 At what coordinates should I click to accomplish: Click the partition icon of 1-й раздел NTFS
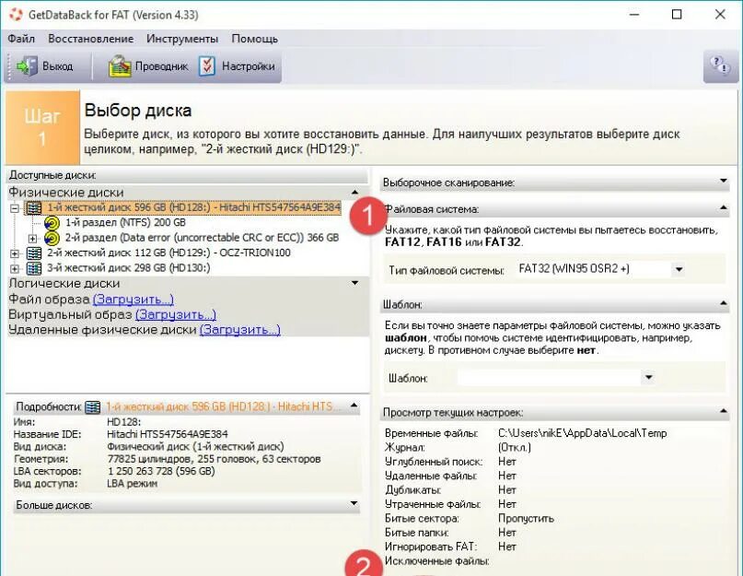[52, 222]
